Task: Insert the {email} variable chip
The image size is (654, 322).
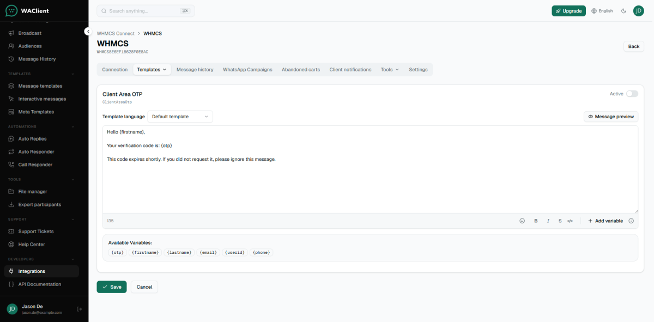Action: pos(208,253)
